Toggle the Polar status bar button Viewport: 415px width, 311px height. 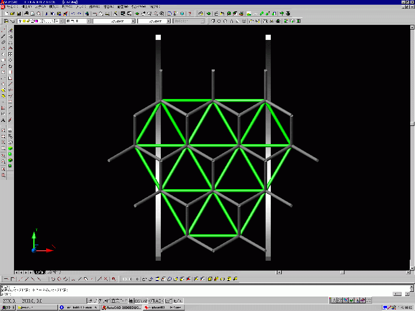(131, 301)
